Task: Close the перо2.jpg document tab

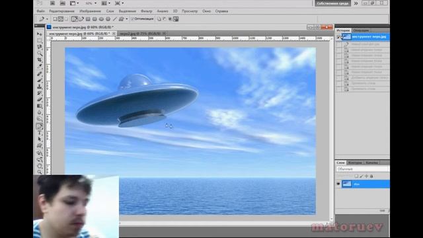Action: 164,34
